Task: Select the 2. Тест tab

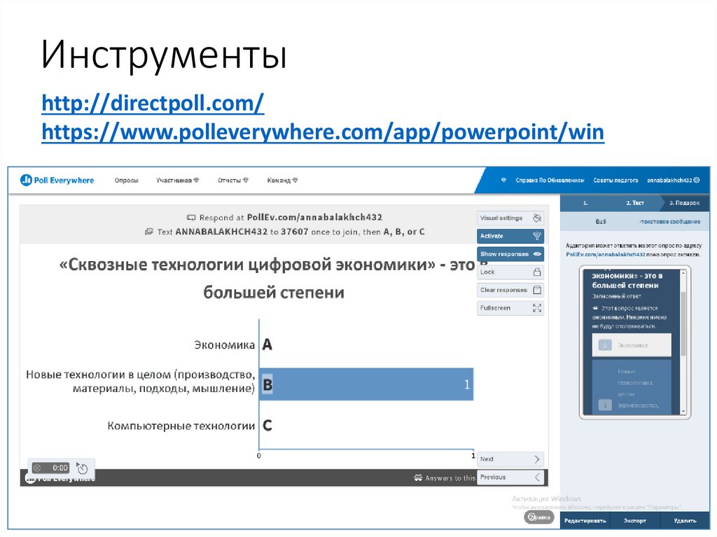Action: [635, 202]
